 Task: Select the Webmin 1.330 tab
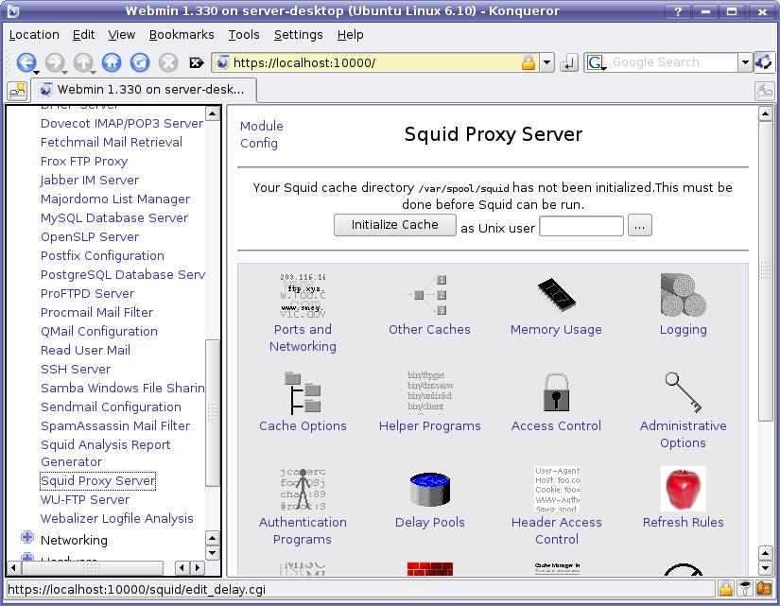pos(145,90)
